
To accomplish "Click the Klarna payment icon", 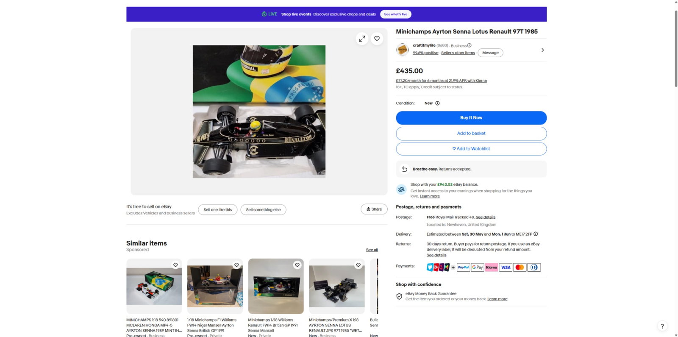I will click(492, 267).
